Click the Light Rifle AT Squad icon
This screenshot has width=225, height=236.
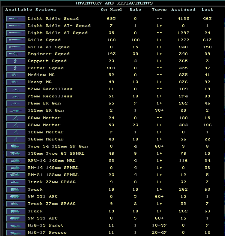tap(16, 33)
